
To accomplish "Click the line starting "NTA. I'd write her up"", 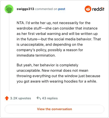I will (x=53, y=23).
